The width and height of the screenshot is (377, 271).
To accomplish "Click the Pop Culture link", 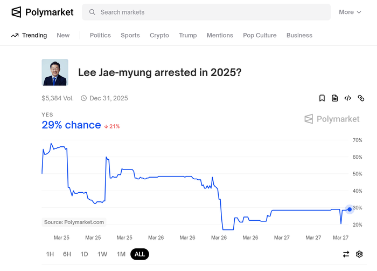I will pos(260,35).
